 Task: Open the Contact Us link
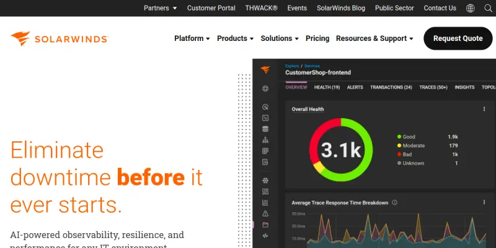(x=440, y=8)
